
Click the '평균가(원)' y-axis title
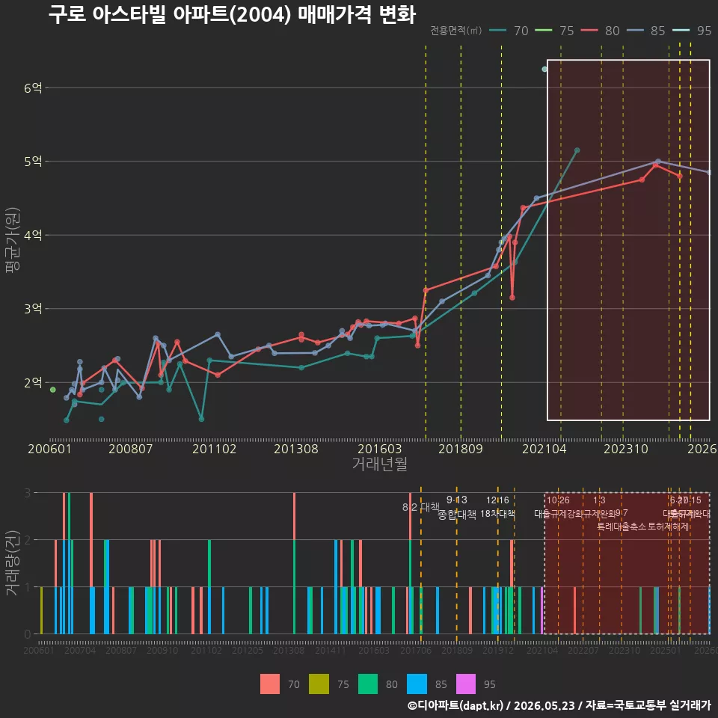tap(13, 240)
